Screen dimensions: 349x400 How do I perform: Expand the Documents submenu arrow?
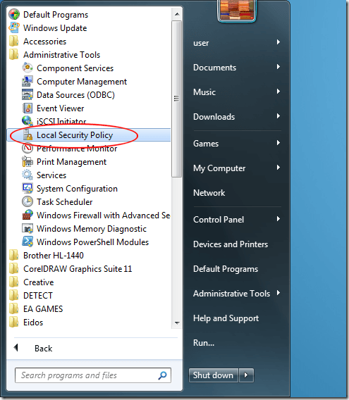[x=278, y=67]
